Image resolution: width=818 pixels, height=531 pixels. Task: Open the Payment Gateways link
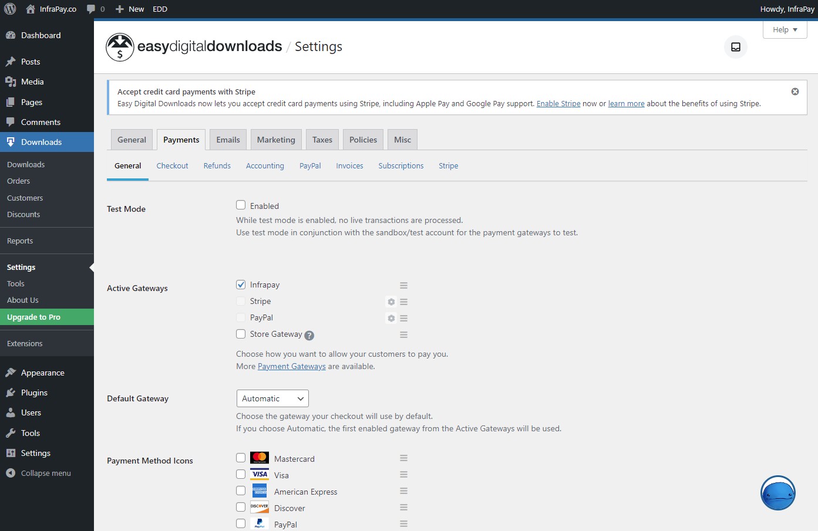tap(292, 367)
